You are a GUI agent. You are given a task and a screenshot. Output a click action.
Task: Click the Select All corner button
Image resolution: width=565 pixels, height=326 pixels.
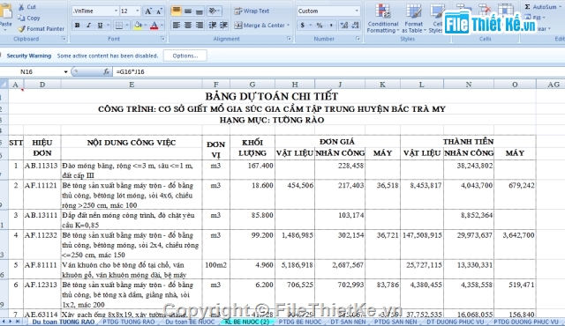[x=4, y=85]
